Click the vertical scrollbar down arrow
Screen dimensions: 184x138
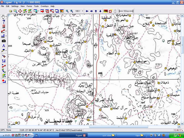[x=182, y=123]
